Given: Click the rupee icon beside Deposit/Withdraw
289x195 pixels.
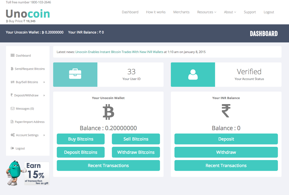Looking at the screenshot, I should [x=11, y=95].
